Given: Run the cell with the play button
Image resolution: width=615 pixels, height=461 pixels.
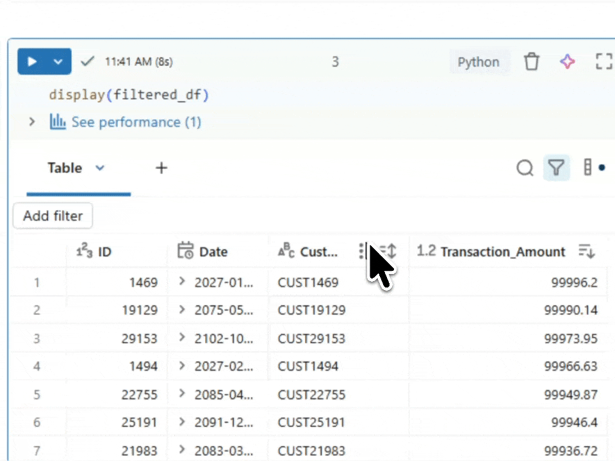Looking at the screenshot, I should (x=31, y=61).
